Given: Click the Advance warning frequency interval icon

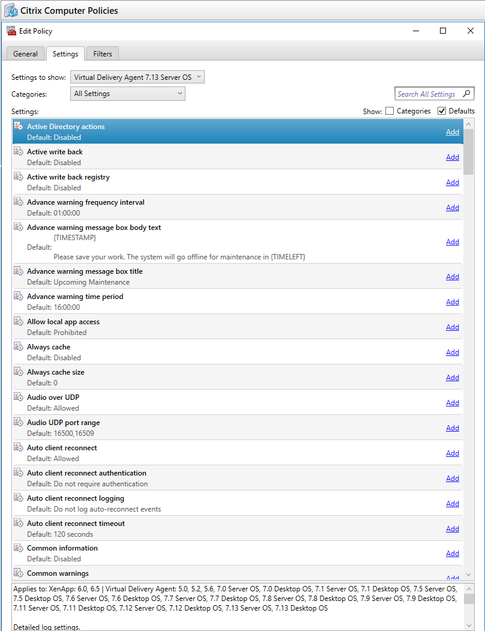Looking at the screenshot, I should 19,202.
